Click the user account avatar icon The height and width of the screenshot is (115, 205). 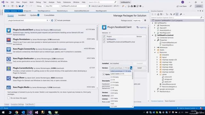coord(183,2)
